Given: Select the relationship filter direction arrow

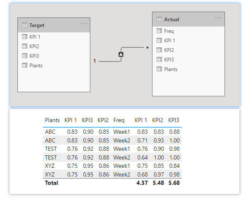Looking at the screenshot, I should pyautogui.click(x=121, y=54).
